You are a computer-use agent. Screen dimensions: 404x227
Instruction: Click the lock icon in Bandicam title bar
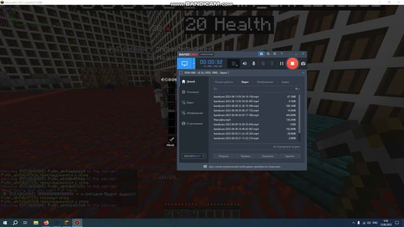[261, 54]
